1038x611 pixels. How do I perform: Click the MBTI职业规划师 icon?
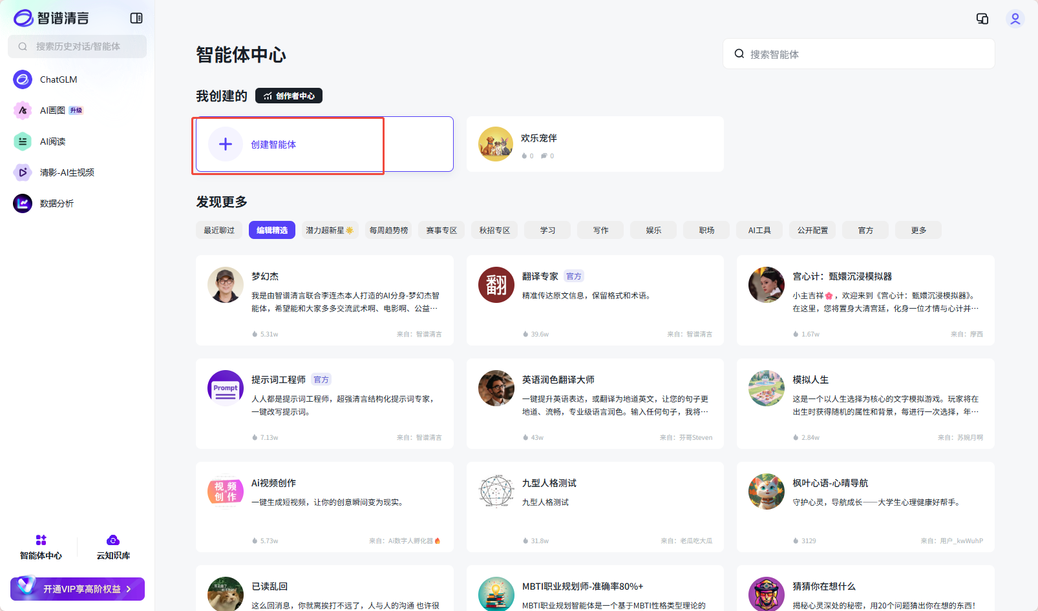click(496, 594)
